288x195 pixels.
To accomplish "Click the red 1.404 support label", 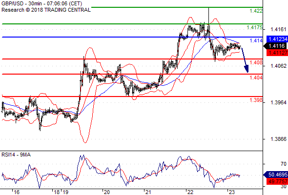I will pos(256,78).
